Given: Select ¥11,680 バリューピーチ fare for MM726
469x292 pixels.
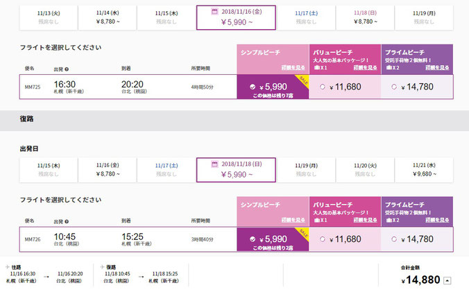Looking at the screenshot, I should [x=345, y=239].
